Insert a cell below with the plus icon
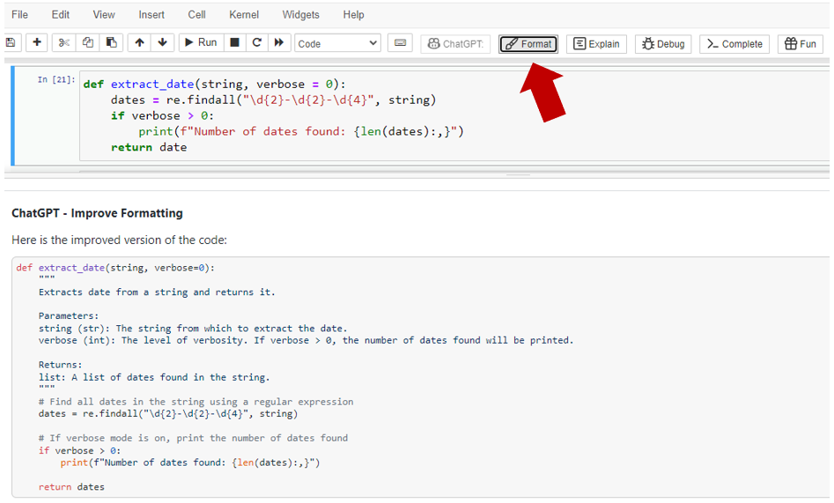 (37, 43)
